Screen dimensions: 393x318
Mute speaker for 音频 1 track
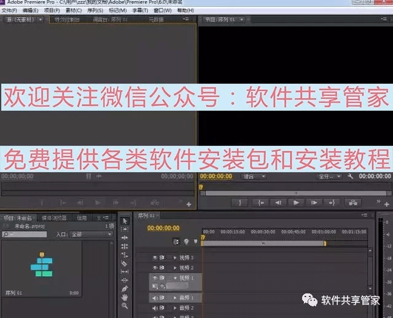coord(155,298)
